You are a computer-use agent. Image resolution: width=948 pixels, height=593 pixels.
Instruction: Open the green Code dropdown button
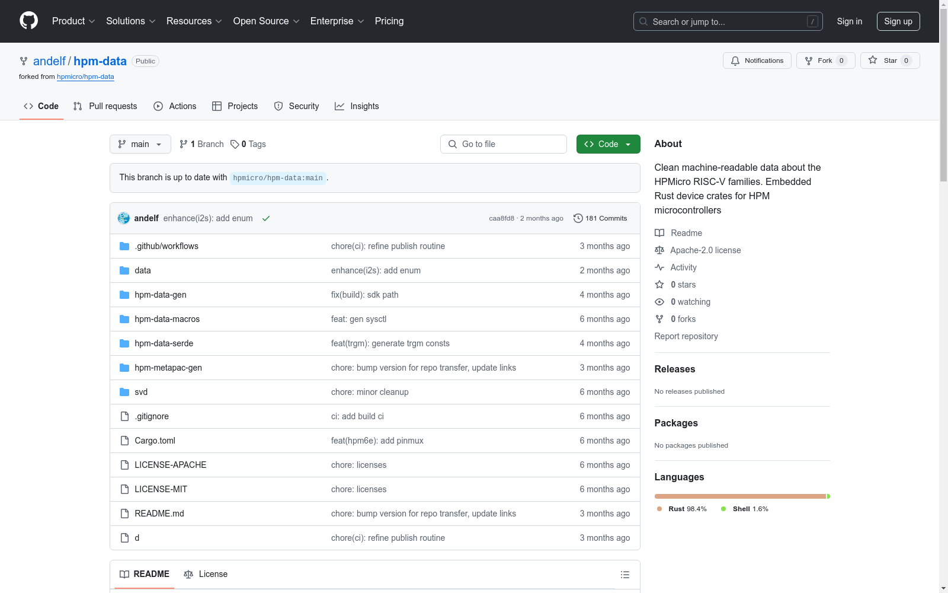(x=608, y=144)
